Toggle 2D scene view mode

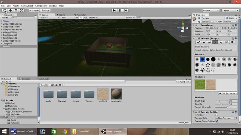click(x=76, y=18)
